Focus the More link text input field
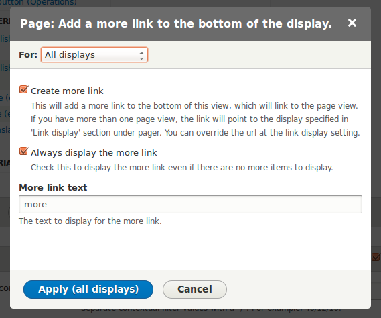The width and height of the screenshot is (381, 318). (190, 205)
